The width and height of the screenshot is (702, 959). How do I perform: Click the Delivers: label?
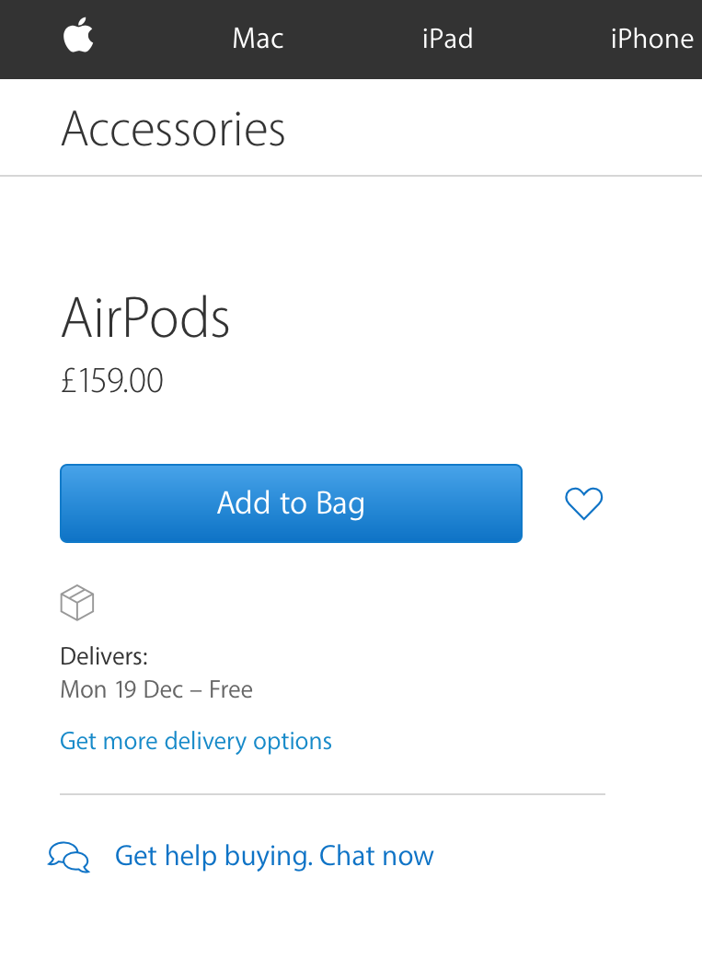pyautogui.click(x=104, y=656)
